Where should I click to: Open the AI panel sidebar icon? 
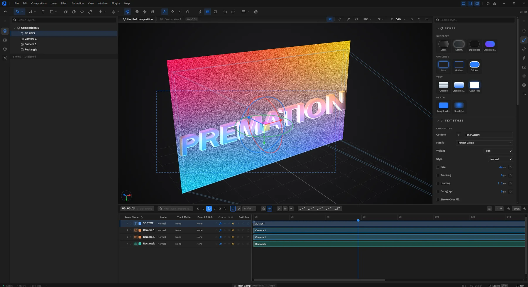point(5,58)
